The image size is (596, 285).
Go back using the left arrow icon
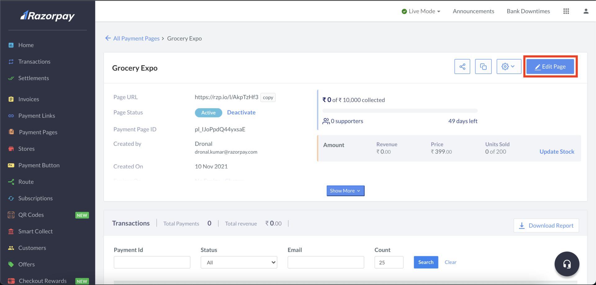tap(108, 38)
